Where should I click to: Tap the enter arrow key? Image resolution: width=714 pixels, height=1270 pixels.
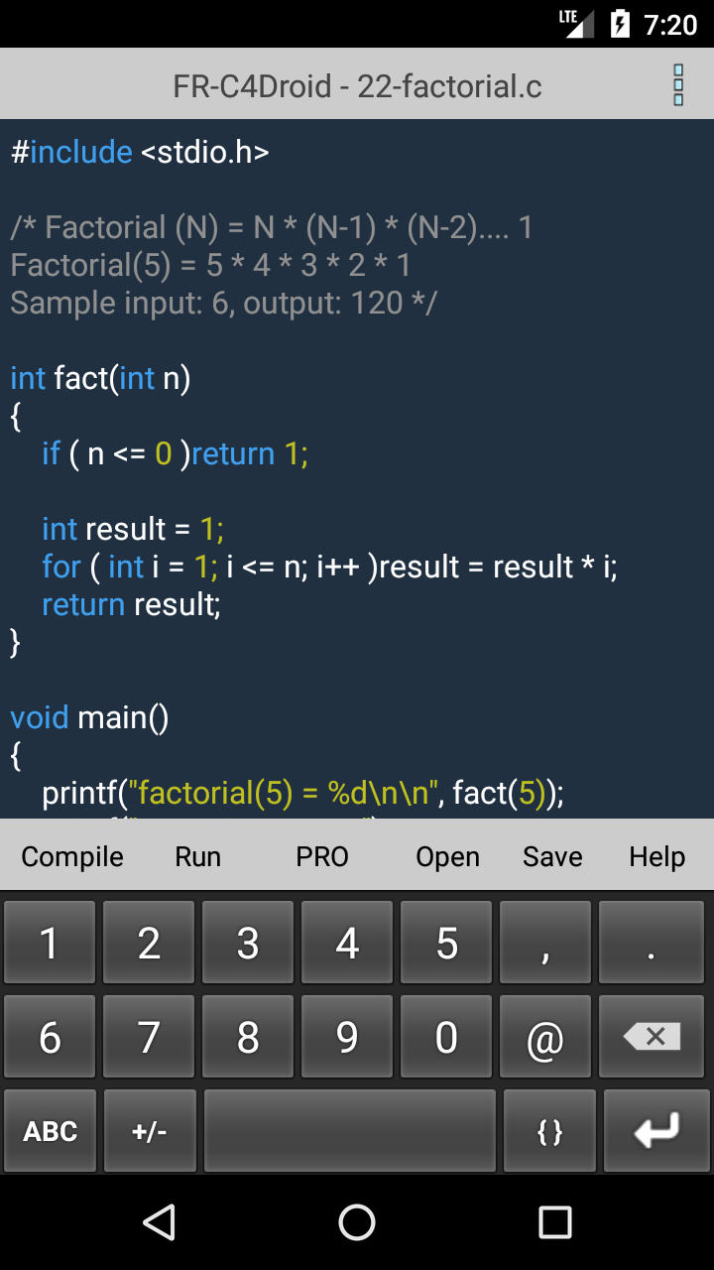[655, 1131]
